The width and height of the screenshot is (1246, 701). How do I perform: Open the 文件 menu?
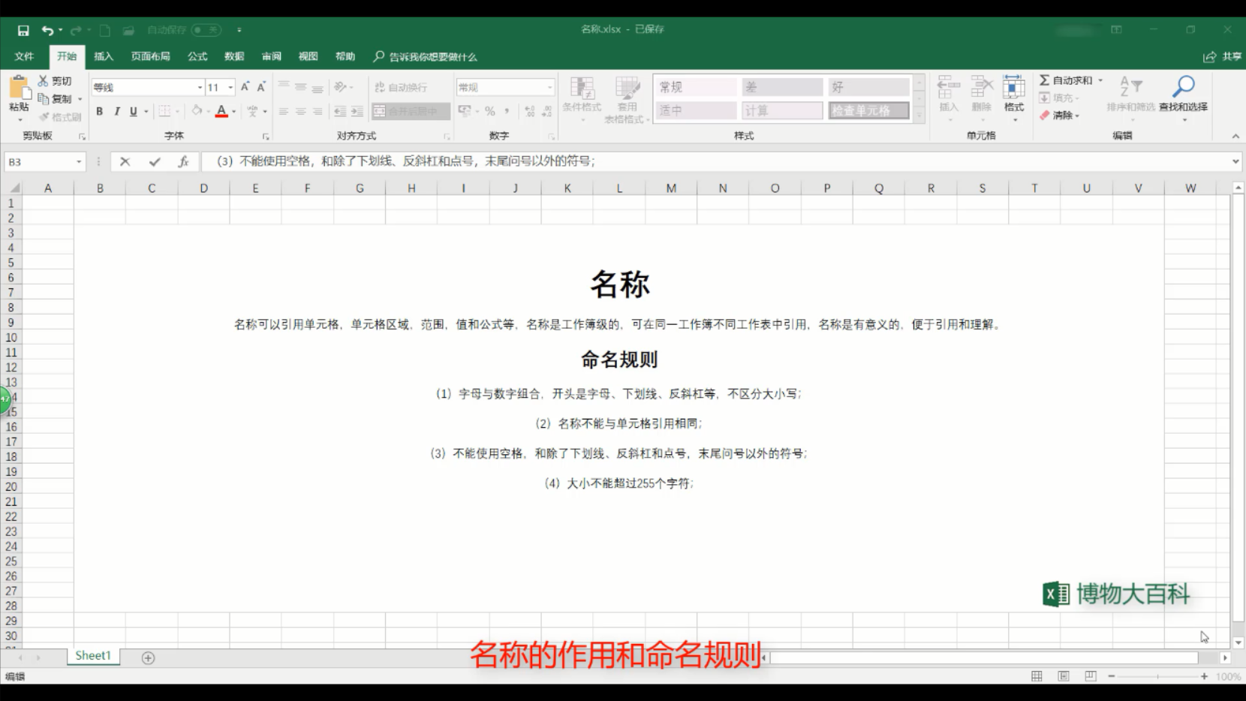point(24,56)
